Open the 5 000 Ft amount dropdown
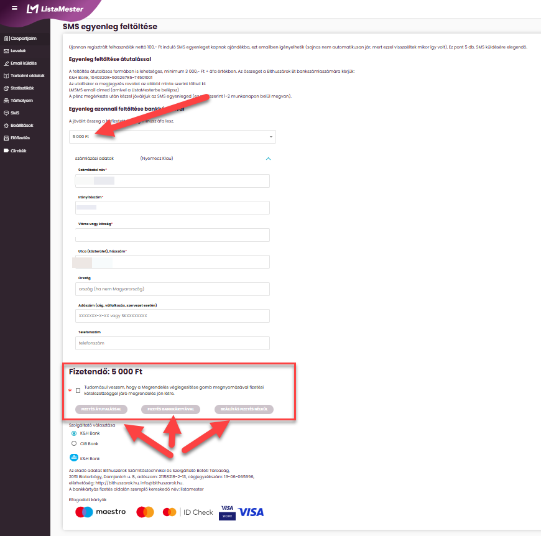The height and width of the screenshot is (536, 541). (172, 137)
